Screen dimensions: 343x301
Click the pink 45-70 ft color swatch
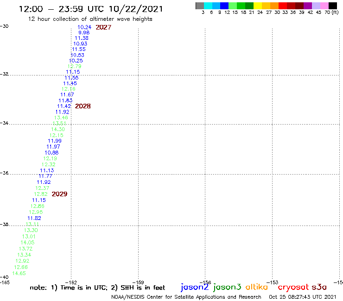click(x=324, y=6)
